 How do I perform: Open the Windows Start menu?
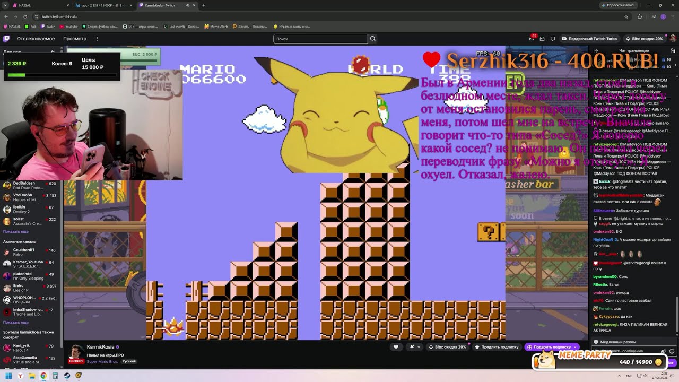[x=8, y=376]
